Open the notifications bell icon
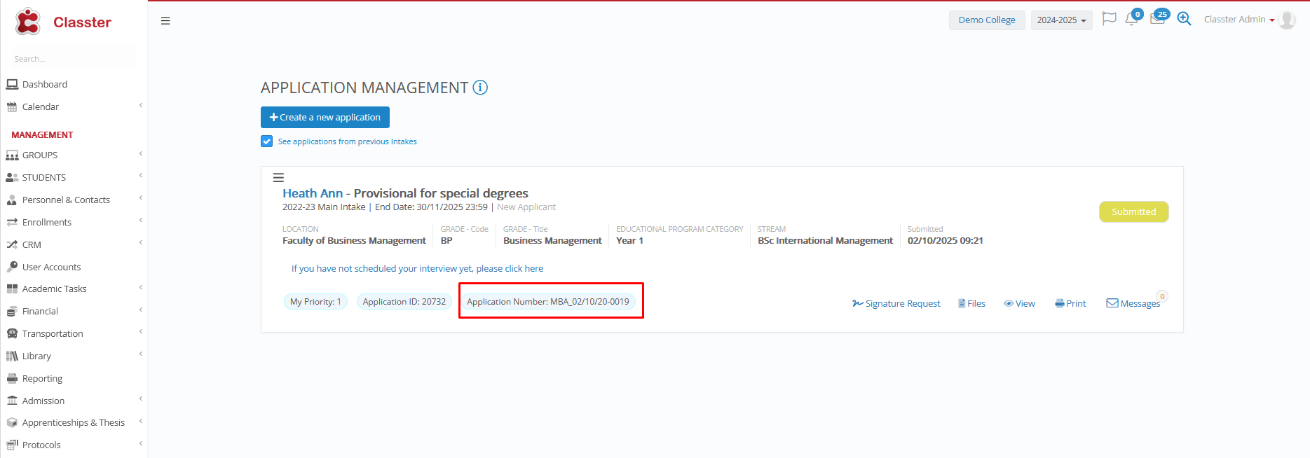 (1131, 19)
